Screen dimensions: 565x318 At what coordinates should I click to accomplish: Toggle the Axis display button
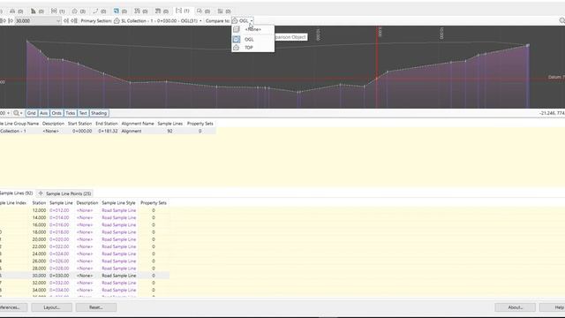tap(43, 113)
